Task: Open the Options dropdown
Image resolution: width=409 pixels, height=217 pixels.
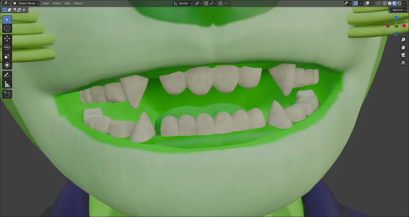Action: [x=399, y=10]
